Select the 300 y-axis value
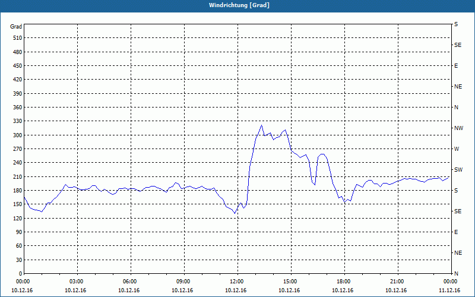Screen dimensions: 475x297 click(18, 135)
